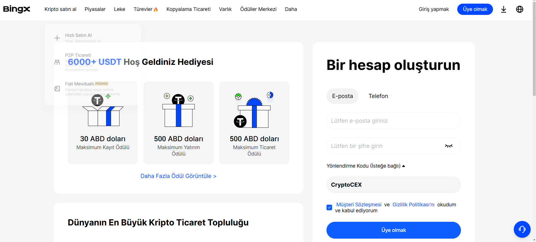This screenshot has height=242, width=536.
Task: Focus the e-posta input field
Action: 393,121
